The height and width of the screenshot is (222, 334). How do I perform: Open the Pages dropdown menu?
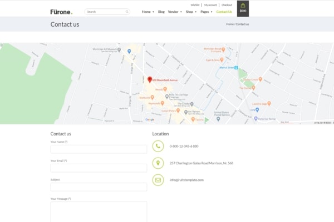[207, 11]
